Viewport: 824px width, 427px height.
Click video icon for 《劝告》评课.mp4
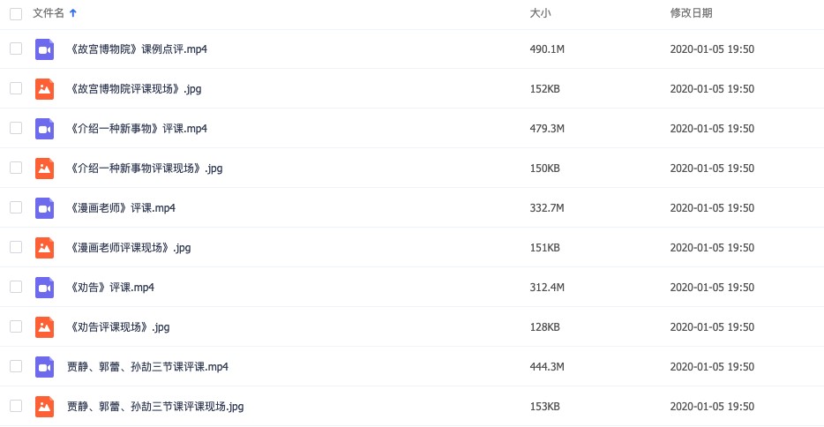click(x=44, y=287)
